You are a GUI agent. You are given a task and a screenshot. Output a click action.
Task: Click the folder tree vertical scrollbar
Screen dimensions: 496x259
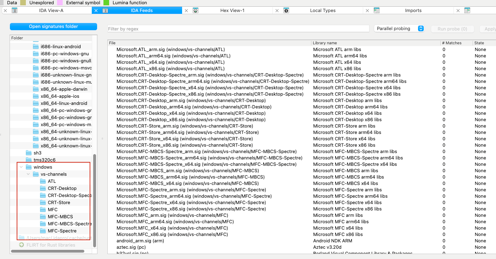[x=95, y=201]
